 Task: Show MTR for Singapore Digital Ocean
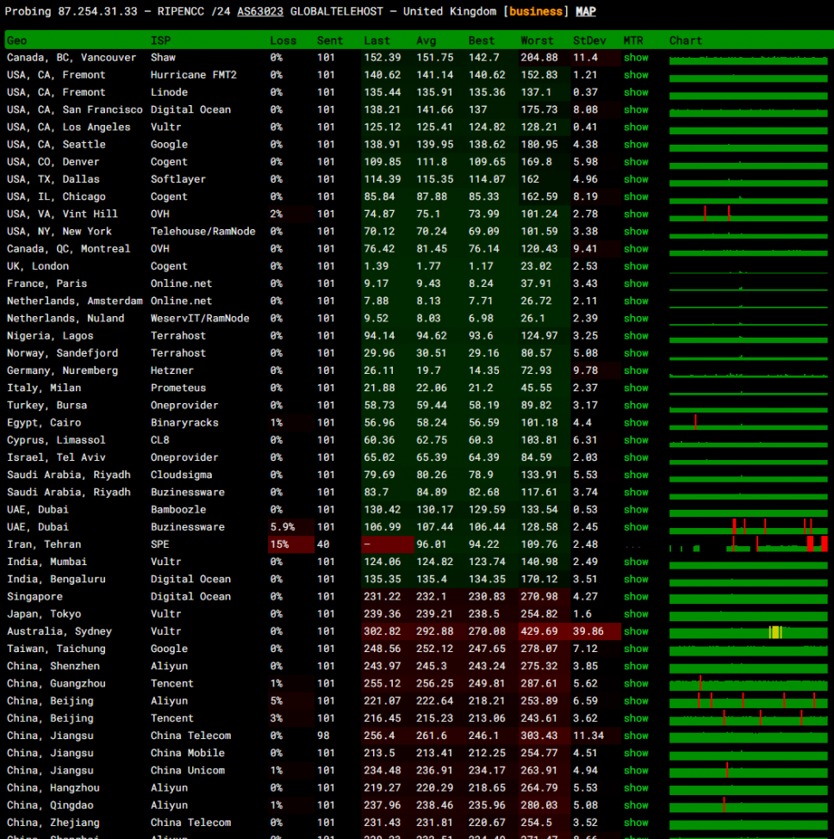tap(636, 597)
